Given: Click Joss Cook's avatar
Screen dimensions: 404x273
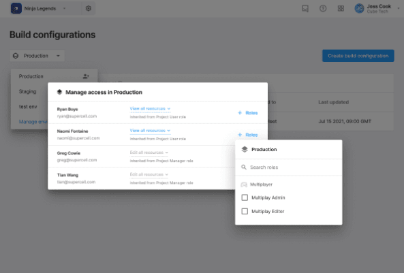Looking at the screenshot, I should (359, 8).
